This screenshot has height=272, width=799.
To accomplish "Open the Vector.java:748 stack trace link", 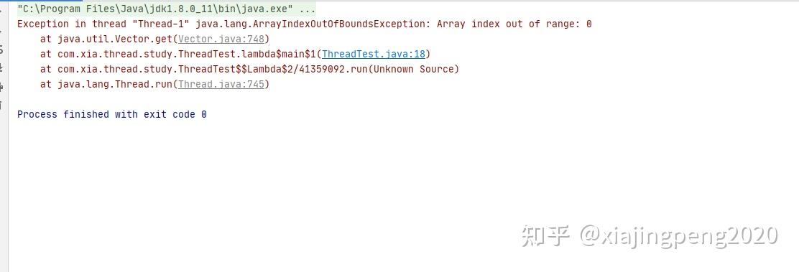I will (221, 39).
